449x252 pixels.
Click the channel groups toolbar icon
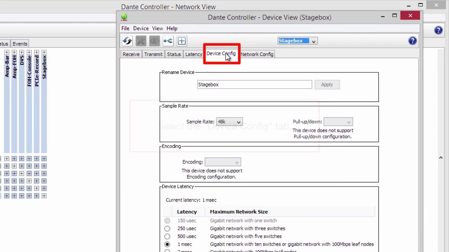168,41
